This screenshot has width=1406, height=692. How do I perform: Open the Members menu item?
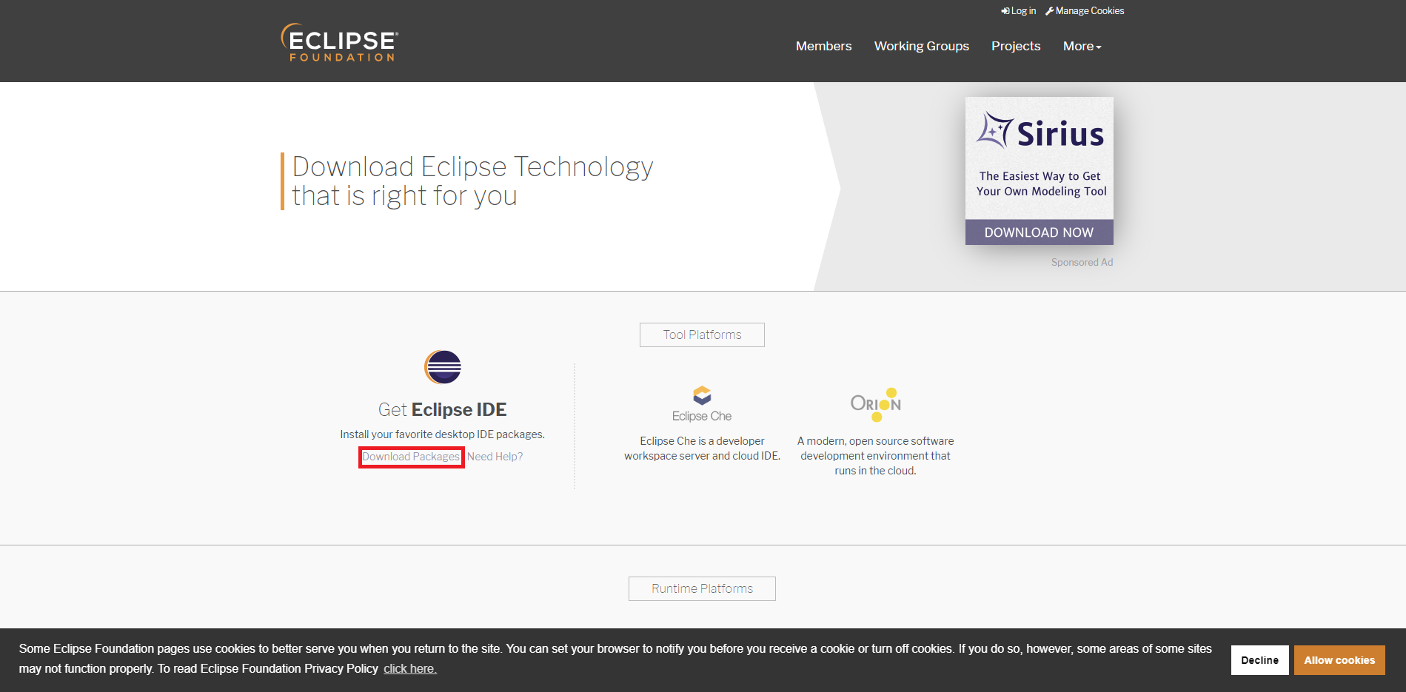coord(823,46)
